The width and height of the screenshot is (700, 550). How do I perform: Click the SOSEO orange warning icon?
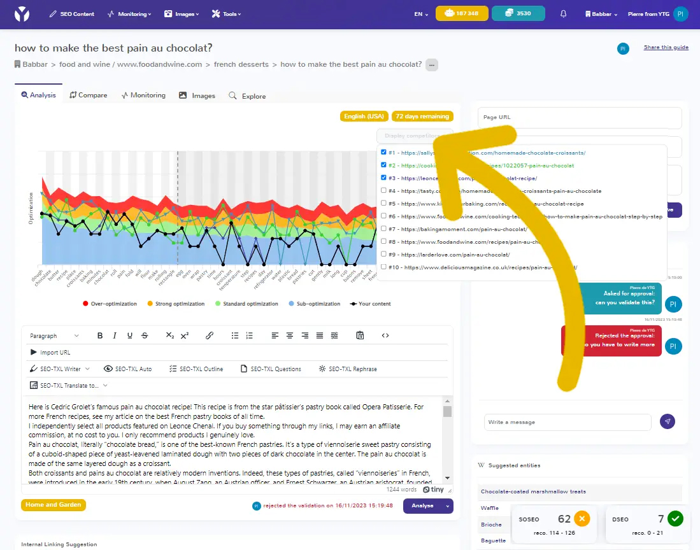(x=582, y=519)
